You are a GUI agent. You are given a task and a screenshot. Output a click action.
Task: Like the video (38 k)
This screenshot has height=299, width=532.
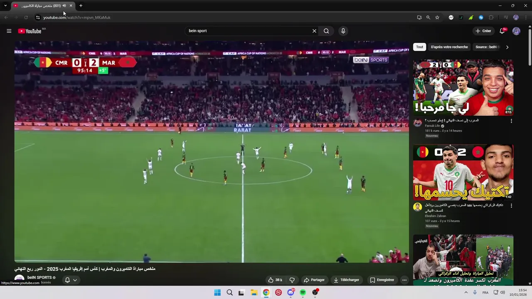coord(275,280)
